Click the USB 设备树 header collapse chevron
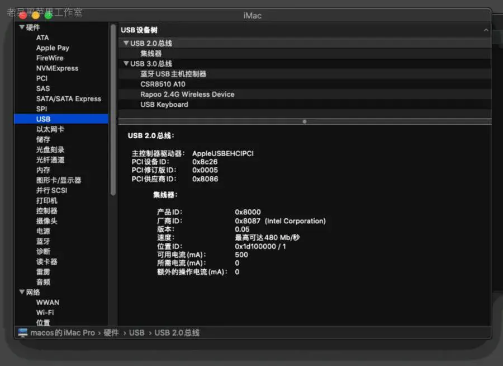The image size is (503, 366). click(486, 30)
